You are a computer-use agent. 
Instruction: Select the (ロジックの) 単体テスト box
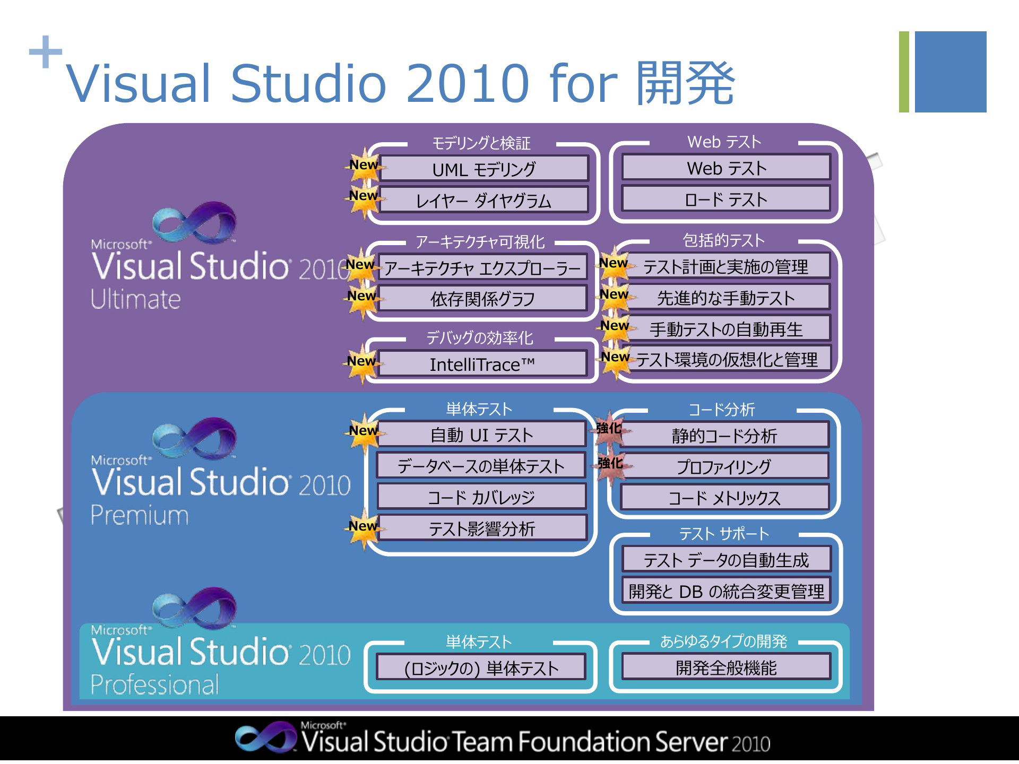click(x=481, y=667)
